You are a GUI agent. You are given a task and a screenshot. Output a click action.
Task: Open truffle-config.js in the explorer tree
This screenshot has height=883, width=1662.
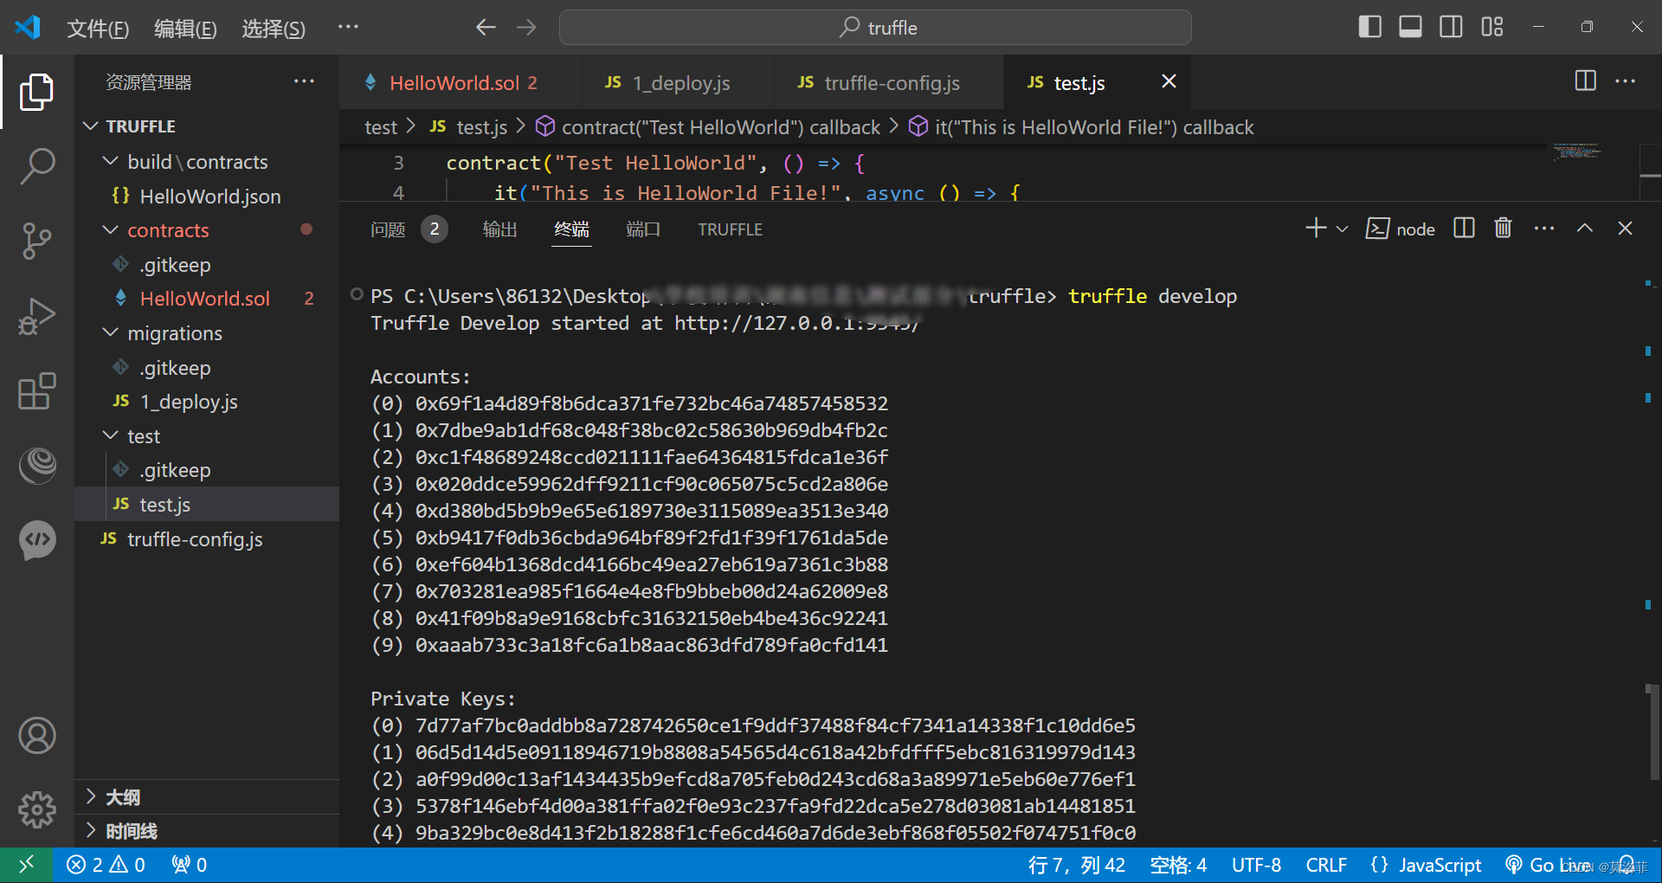click(x=208, y=539)
